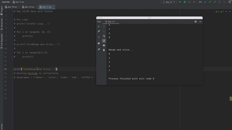Select the day-21 tab in Run window

(111, 22)
